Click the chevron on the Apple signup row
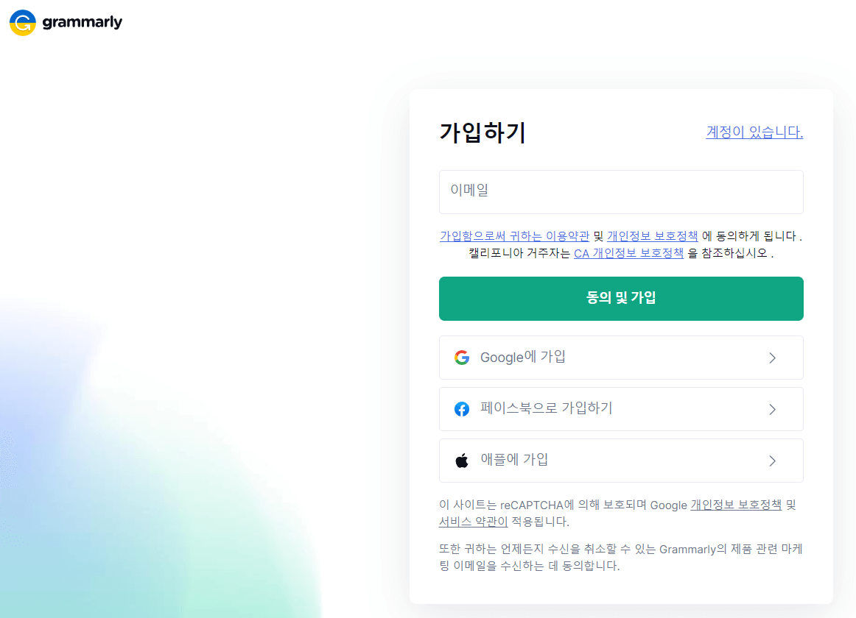The height and width of the screenshot is (618, 856). pos(772,461)
